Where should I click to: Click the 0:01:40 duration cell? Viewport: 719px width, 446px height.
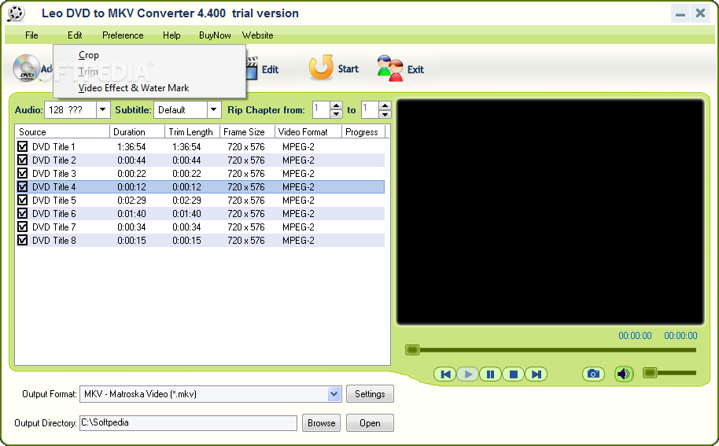click(x=131, y=214)
